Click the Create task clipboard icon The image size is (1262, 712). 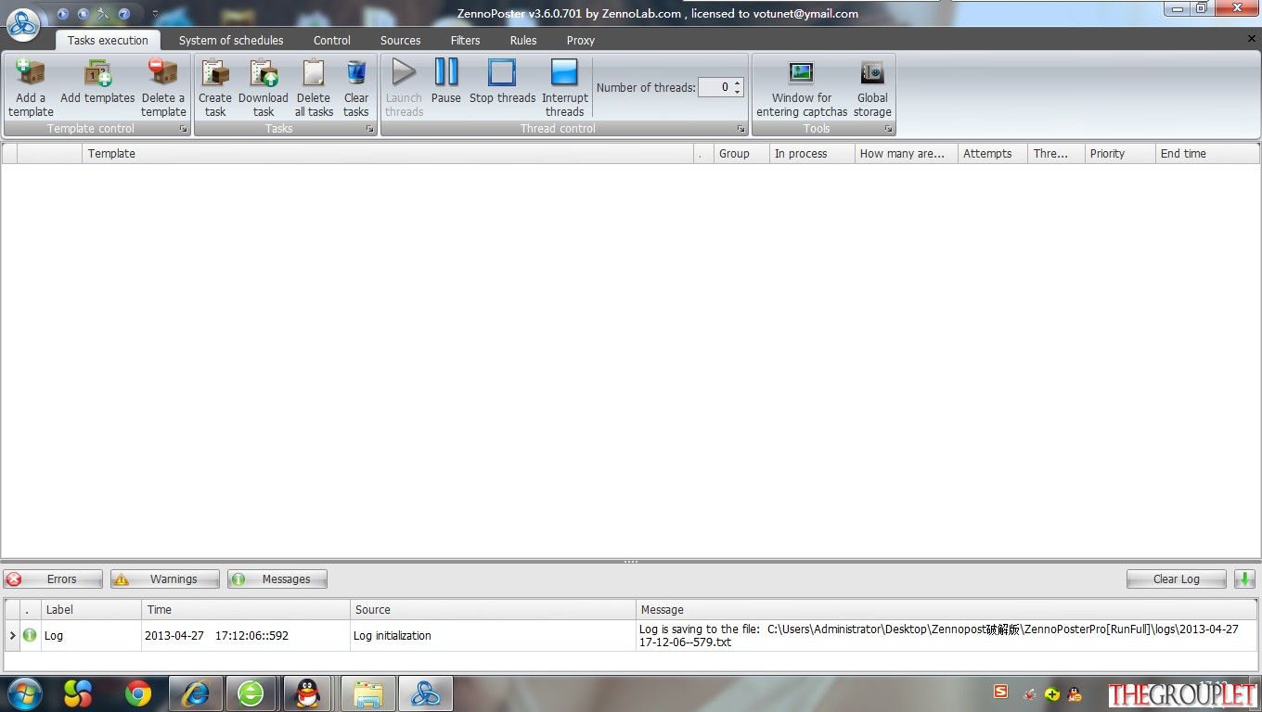[215, 73]
